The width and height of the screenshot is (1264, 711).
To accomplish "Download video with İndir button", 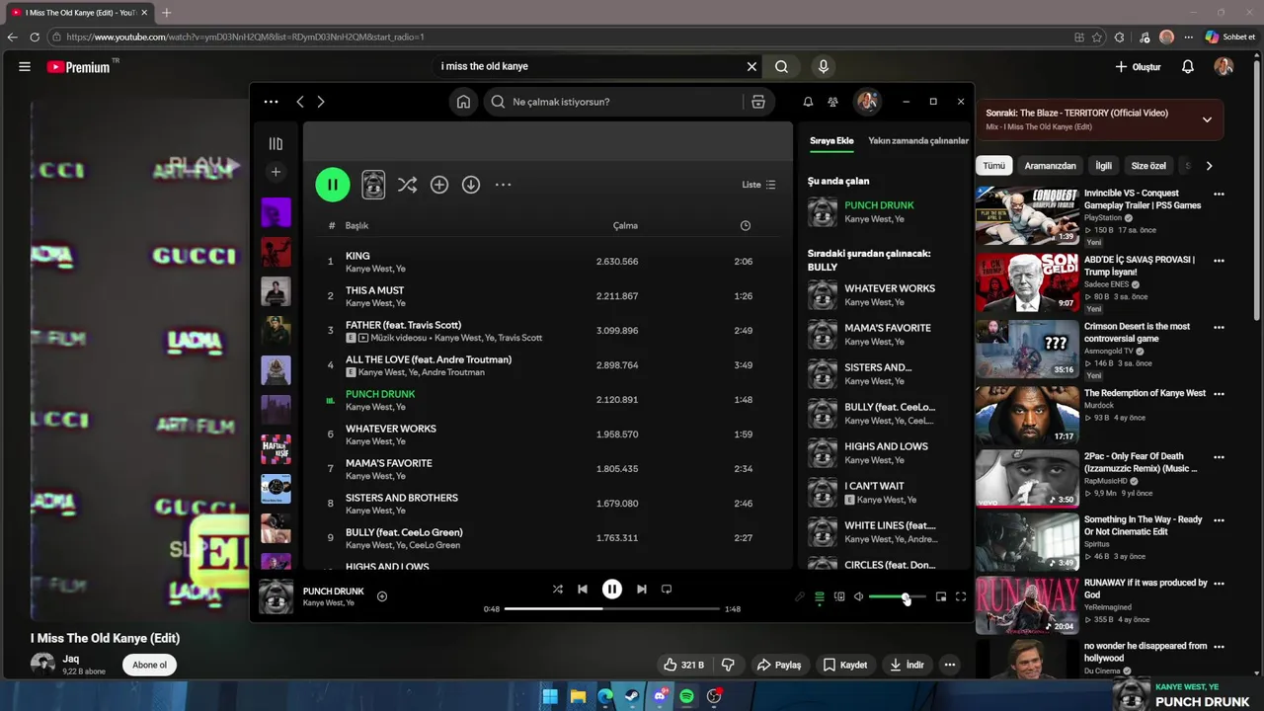I will pyautogui.click(x=907, y=665).
